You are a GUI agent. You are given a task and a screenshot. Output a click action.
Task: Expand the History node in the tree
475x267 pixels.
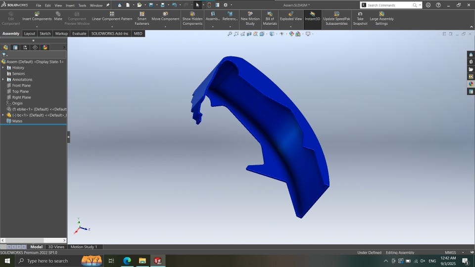point(3,68)
